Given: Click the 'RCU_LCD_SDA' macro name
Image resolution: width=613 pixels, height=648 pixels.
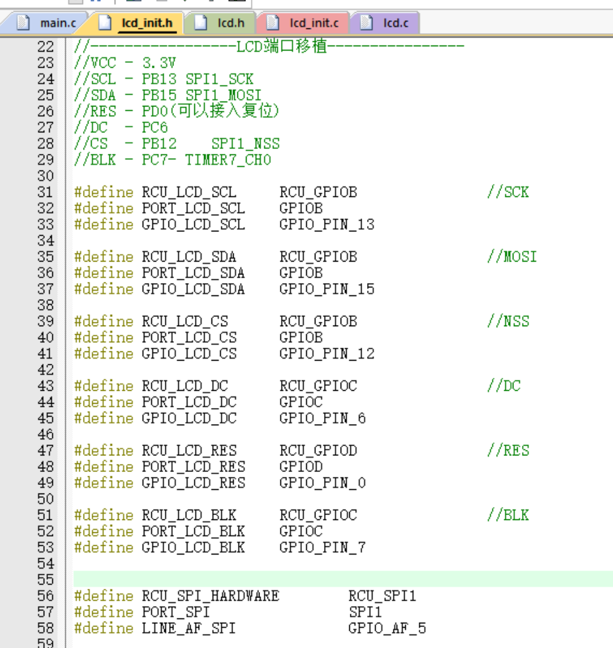Looking at the screenshot, I should click(189, 257).
